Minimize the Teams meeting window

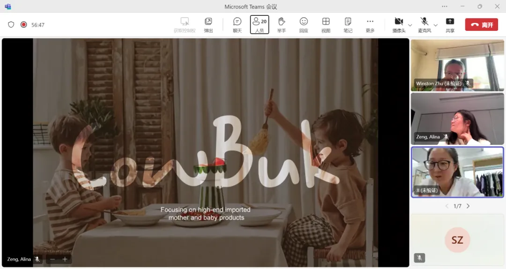click(462, 6)
